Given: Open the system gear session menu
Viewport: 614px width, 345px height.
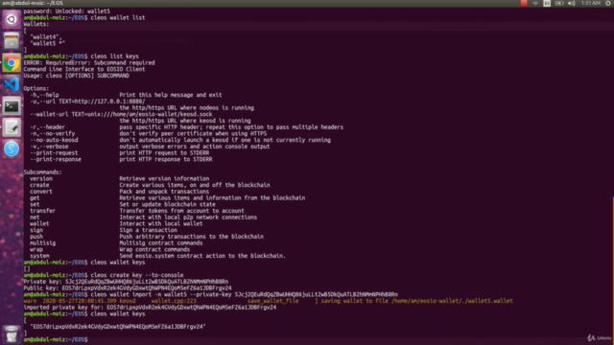Looking at the screenshot, I should click(608, 3).
